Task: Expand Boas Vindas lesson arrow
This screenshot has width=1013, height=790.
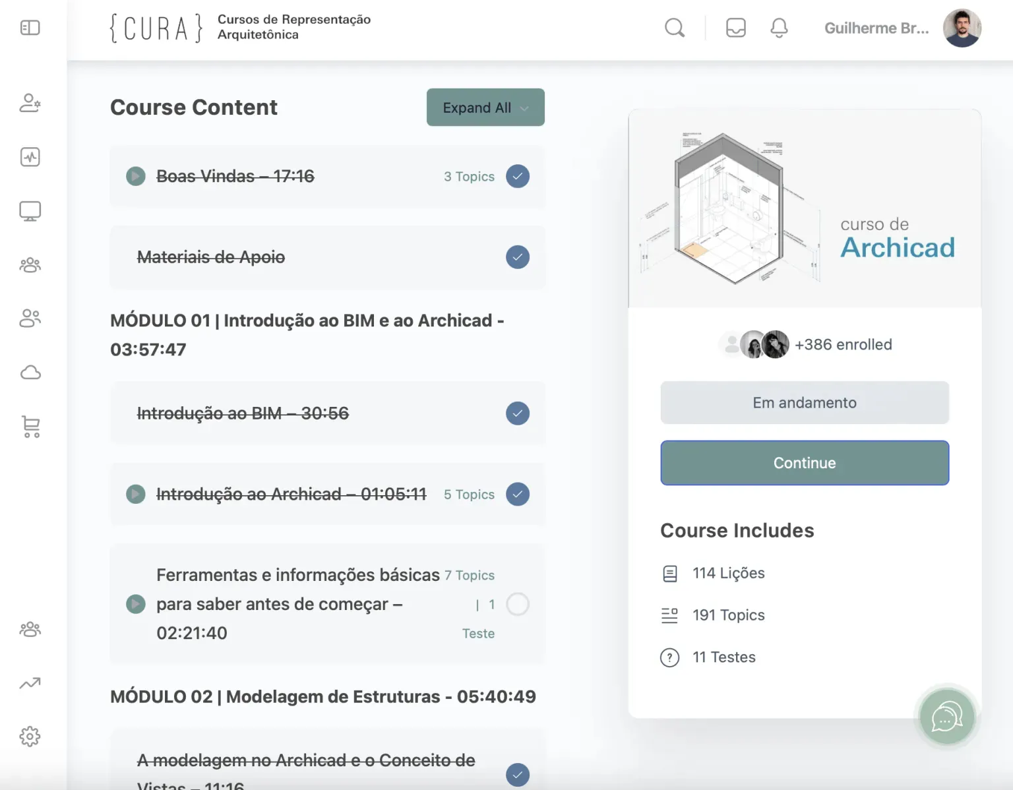Action: tap(136, 176)
